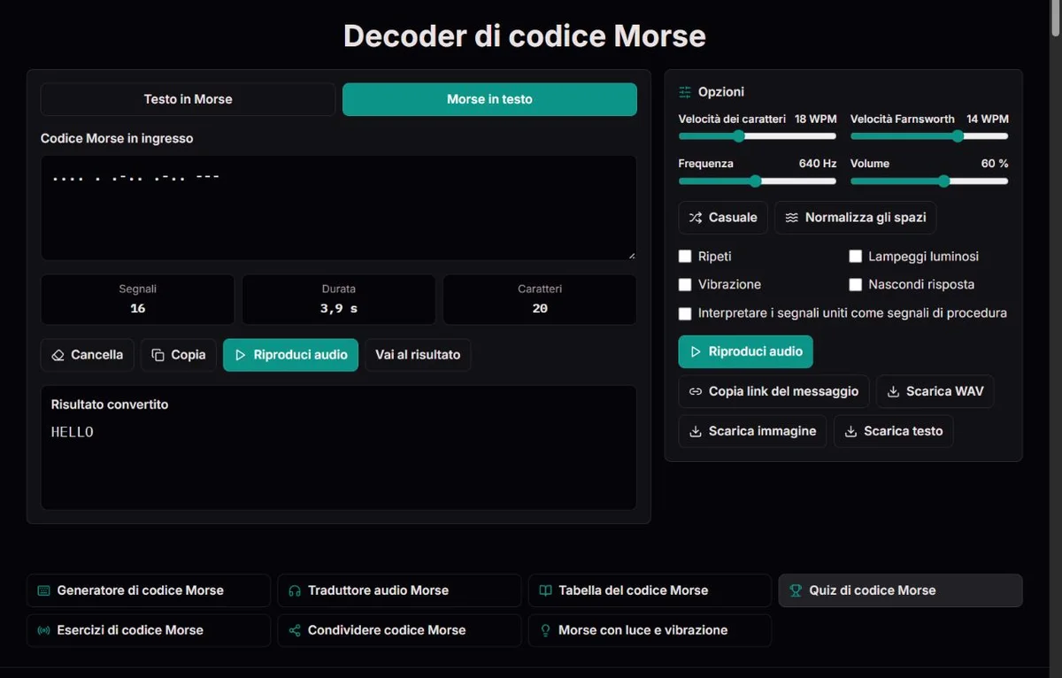Click the Cancella eraser button
This screenshot has width=1062, height=678.
(88, 355)
